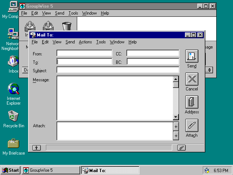Click in the Message text area
This screenshot has width=233, height=175.
[115, 98]
